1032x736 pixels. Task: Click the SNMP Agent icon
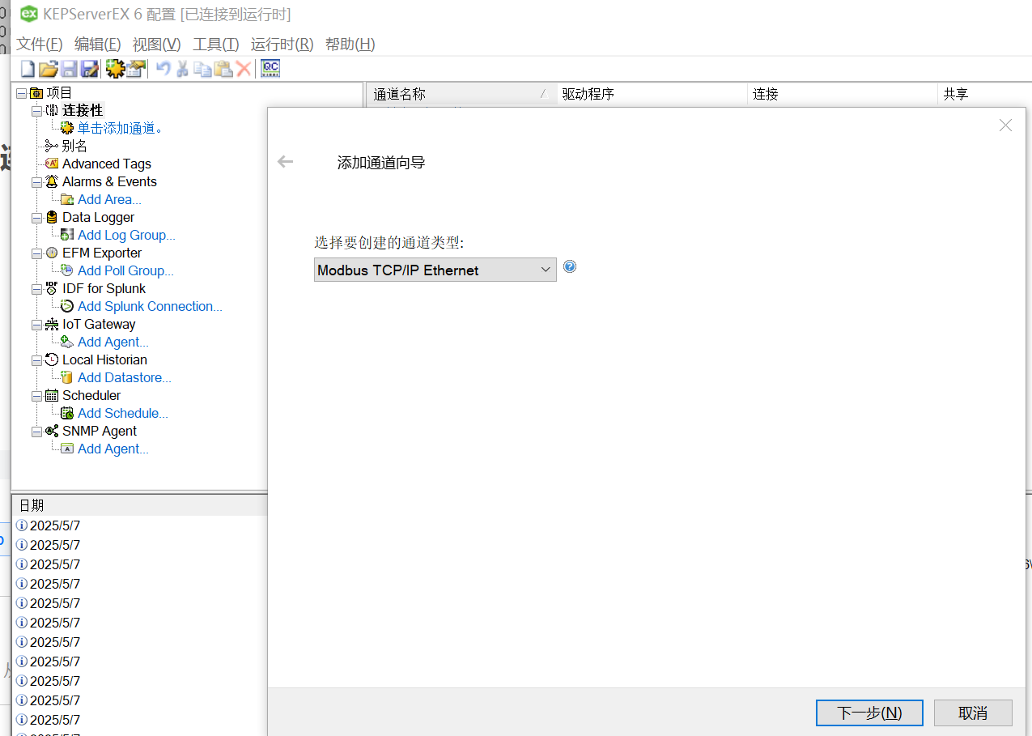pos(53,431)
